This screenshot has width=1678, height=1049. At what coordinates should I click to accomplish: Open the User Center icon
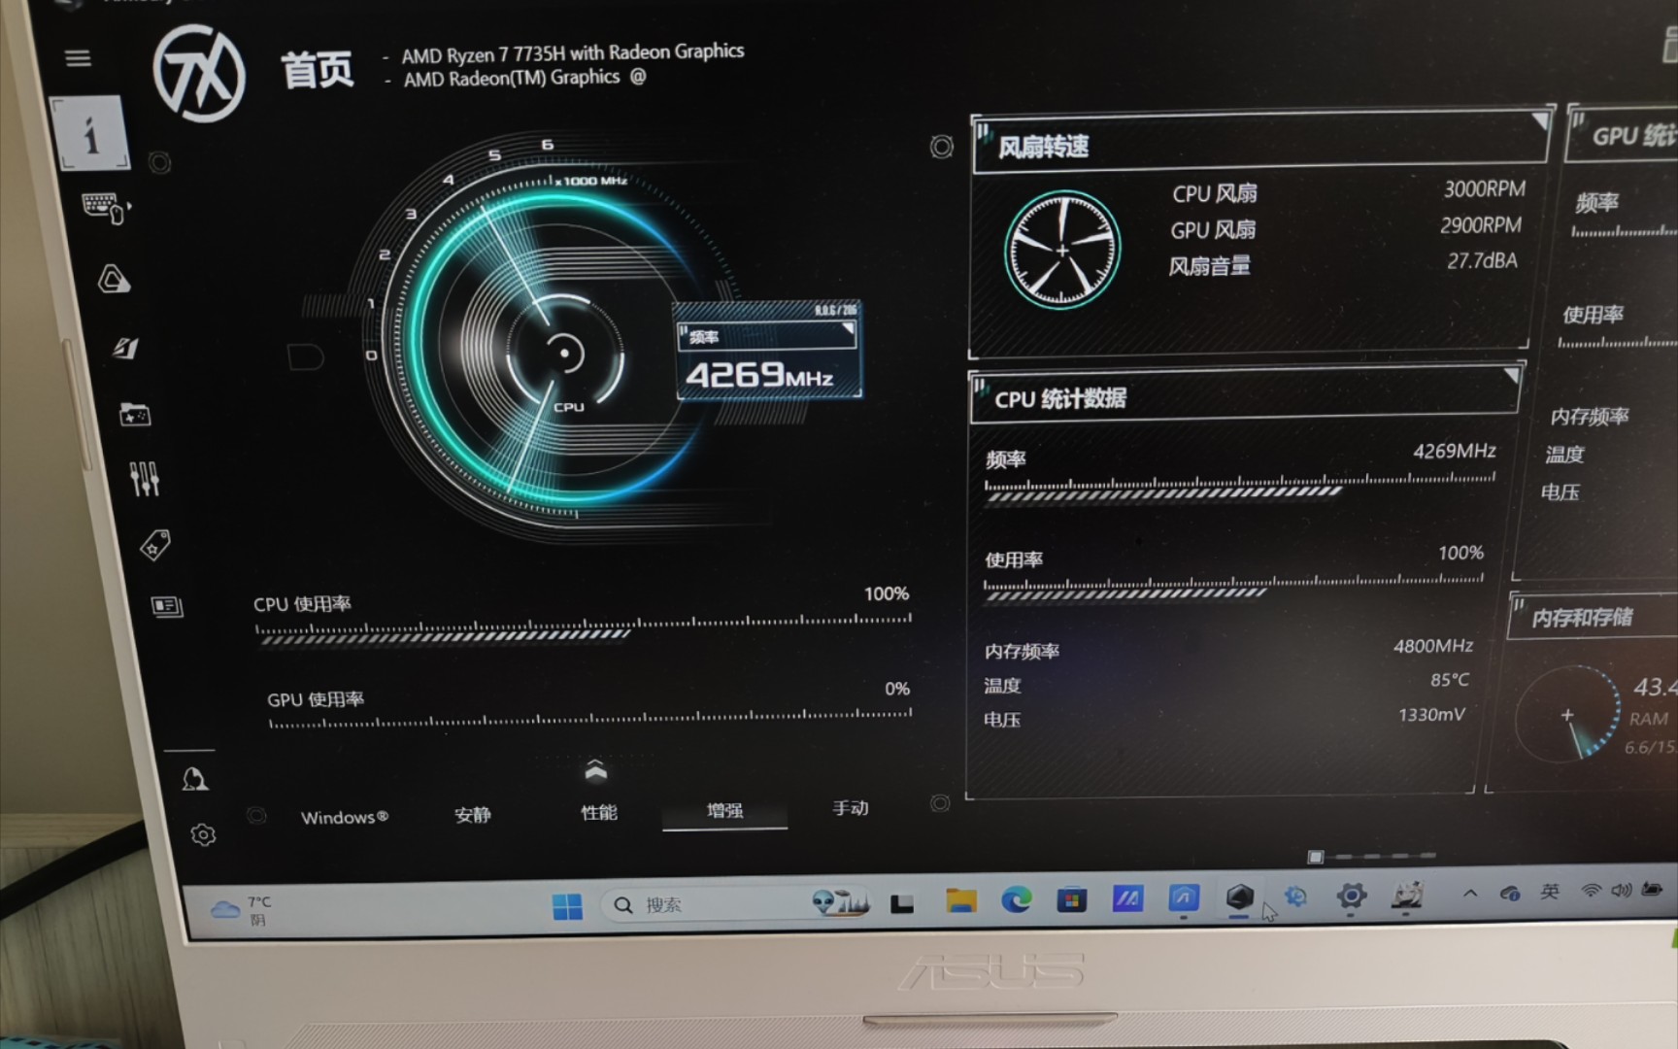195,779
